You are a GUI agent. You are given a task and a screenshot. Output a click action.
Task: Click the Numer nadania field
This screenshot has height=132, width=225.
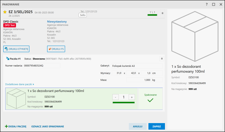42,66
